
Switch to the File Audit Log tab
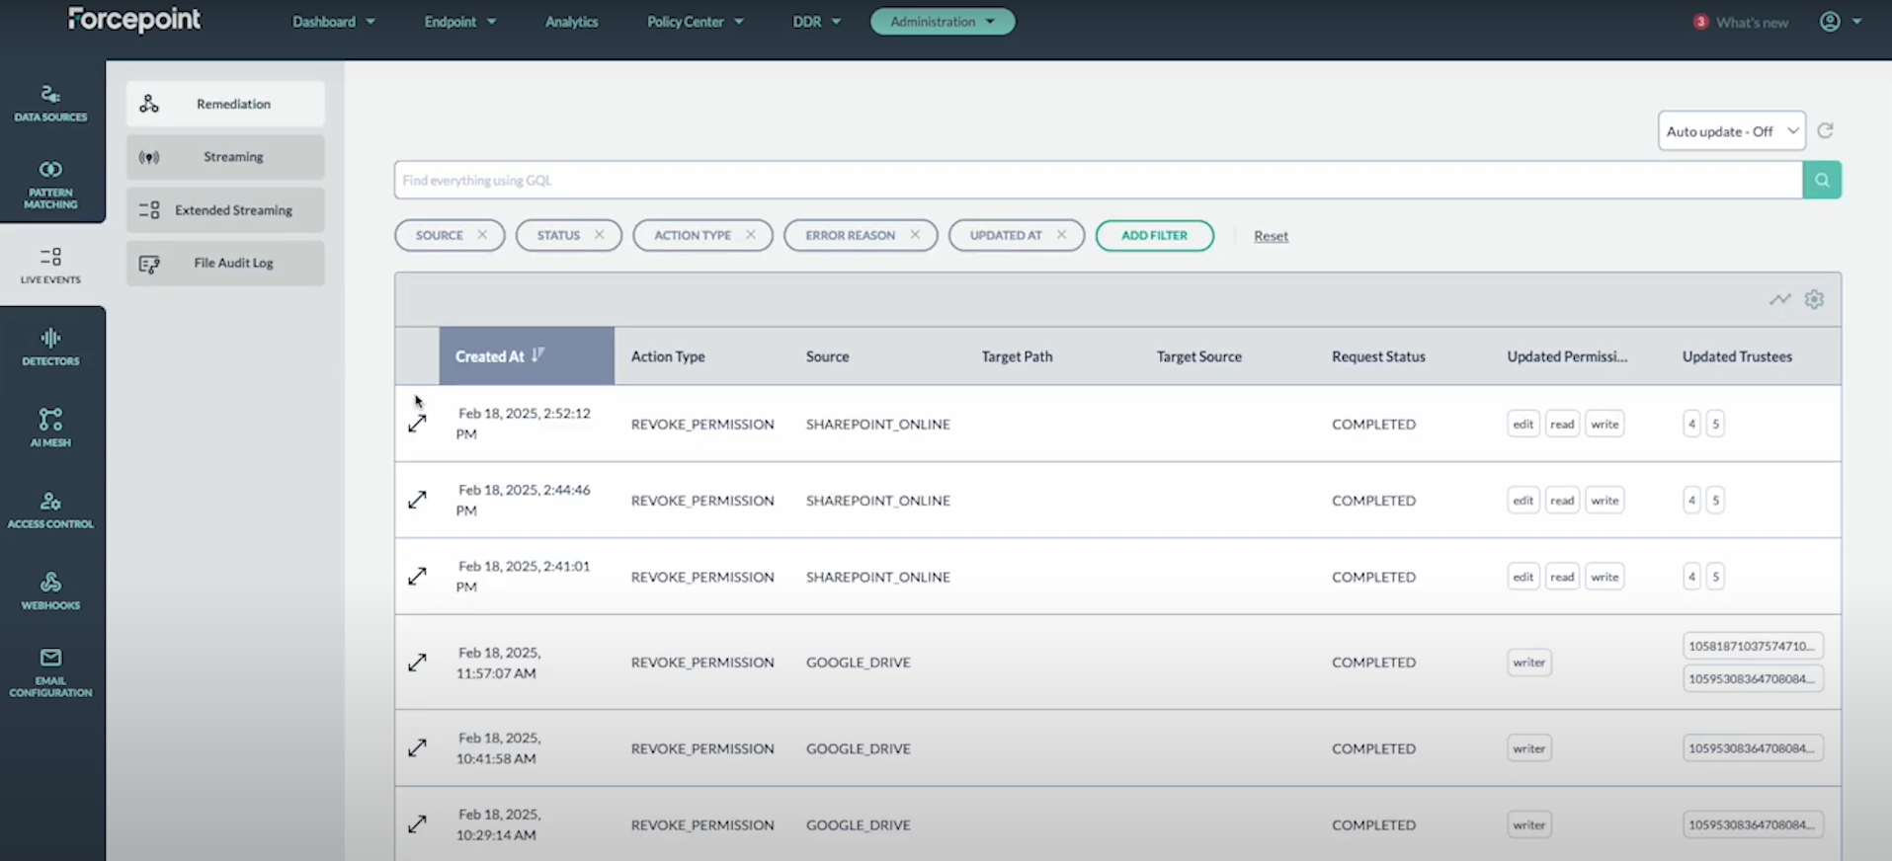[x=225, y=263]
